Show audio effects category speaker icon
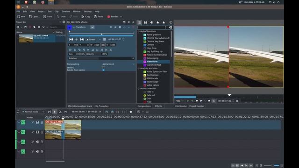299x168 pixels. tap(151, 22)
